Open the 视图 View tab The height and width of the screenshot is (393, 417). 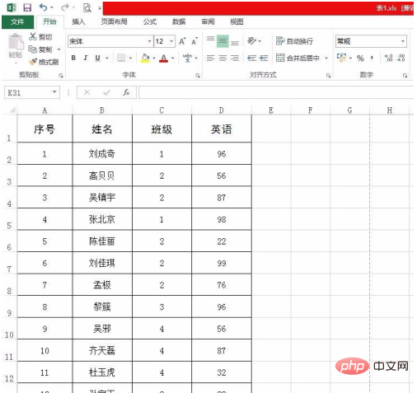[237, 22]
